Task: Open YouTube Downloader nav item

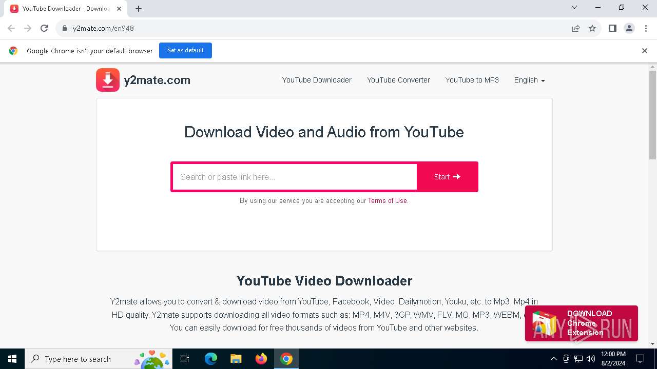Action: (317, 80)
